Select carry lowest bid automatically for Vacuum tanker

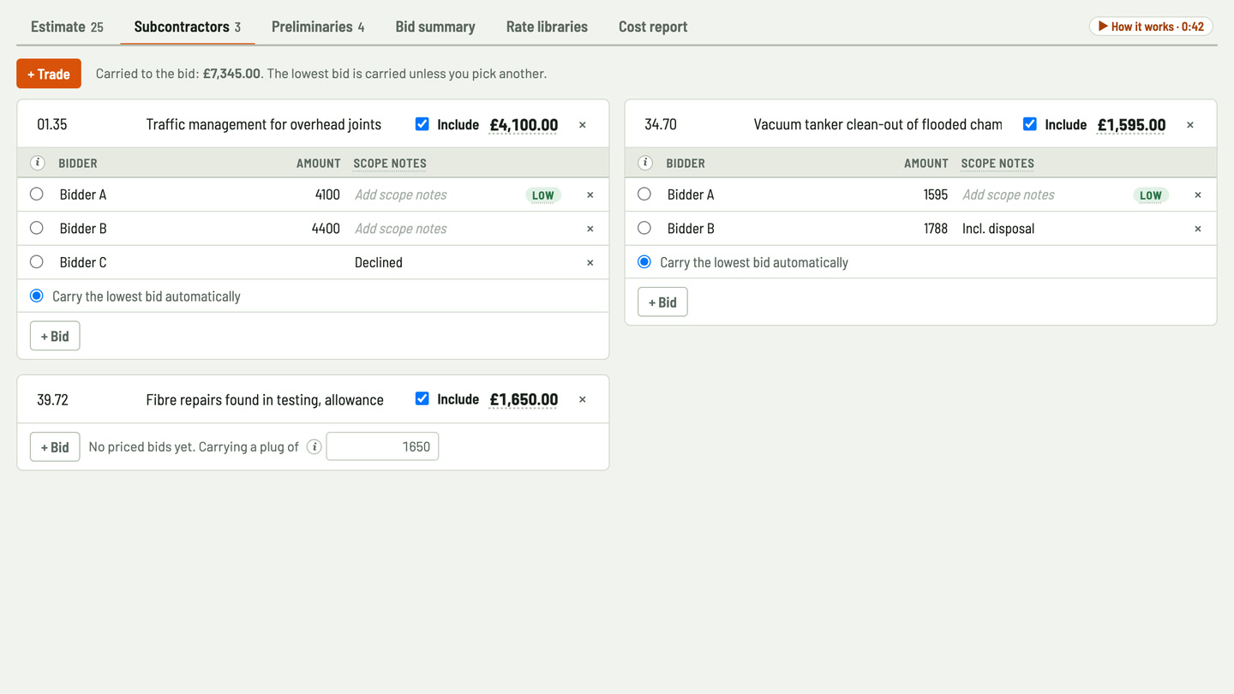coord(644,262)
